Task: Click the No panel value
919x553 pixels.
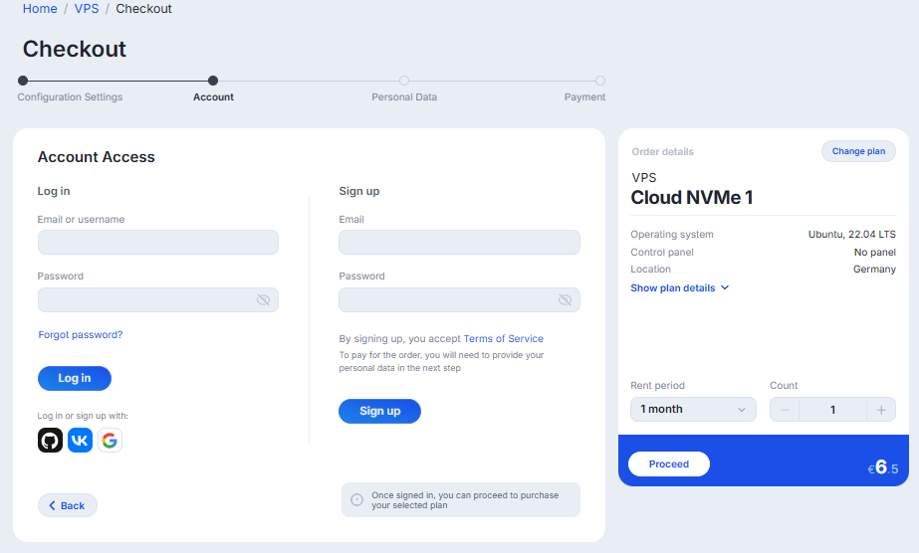Action: pyautogui.click(x=875, y=253)
